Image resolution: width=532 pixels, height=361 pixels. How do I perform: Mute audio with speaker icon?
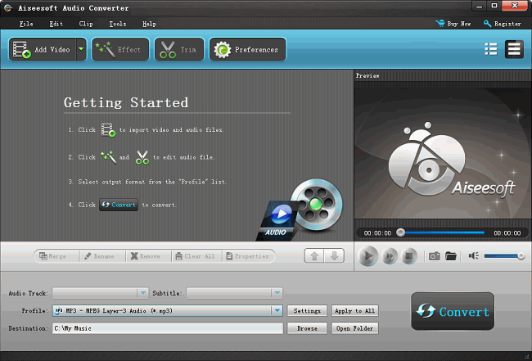(474, 256)
